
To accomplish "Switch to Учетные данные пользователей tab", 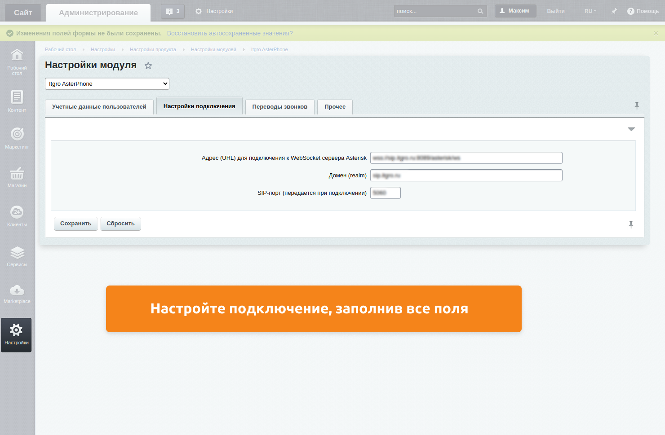I will [99, 107].
